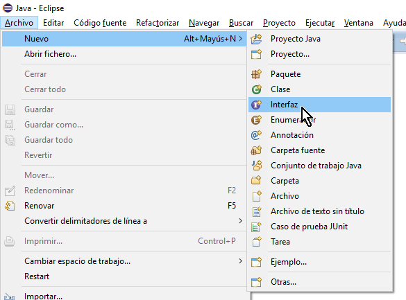Open the Navegar menu
Screen dimensions: 406x300
[x=204, y=23]
